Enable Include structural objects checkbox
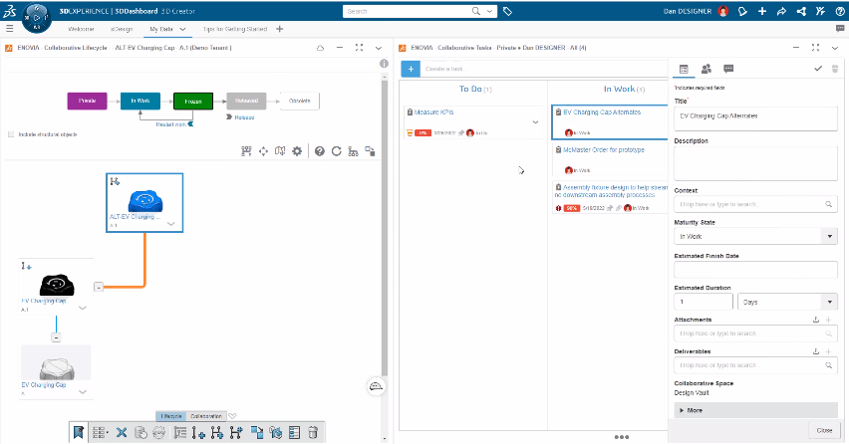849x444 pixels. tap(11, 134)
